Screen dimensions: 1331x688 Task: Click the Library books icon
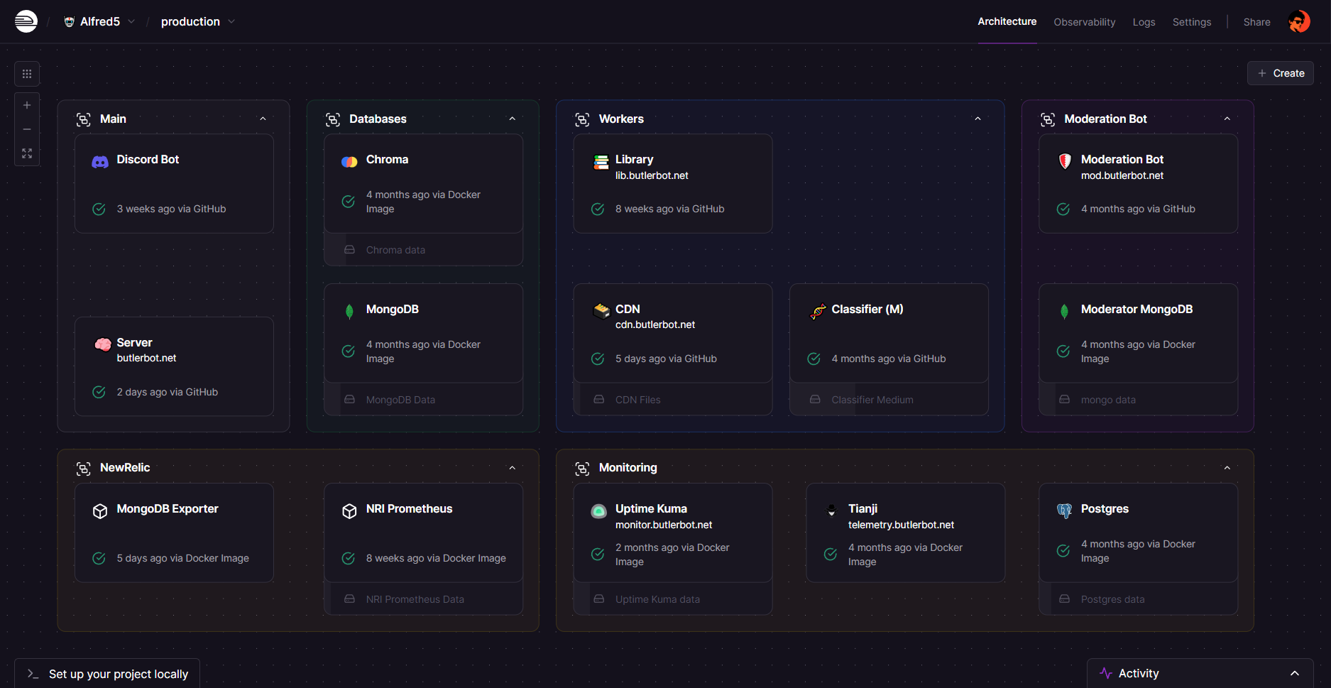click(x=601, y=162)
